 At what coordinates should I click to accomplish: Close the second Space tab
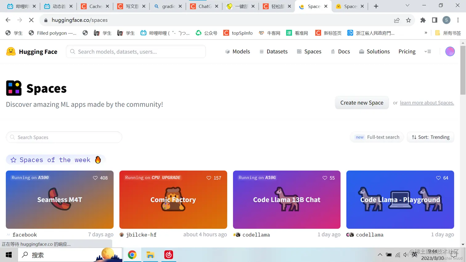coord(362,6)
